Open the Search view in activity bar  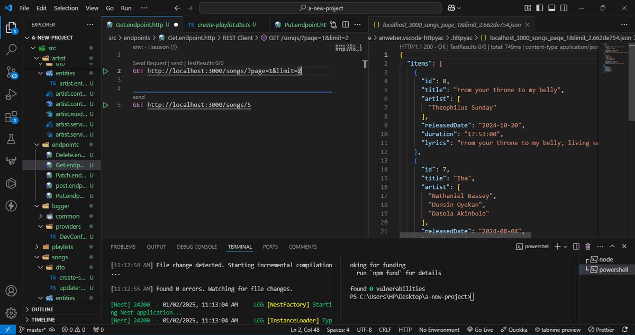tap(11, 50)
